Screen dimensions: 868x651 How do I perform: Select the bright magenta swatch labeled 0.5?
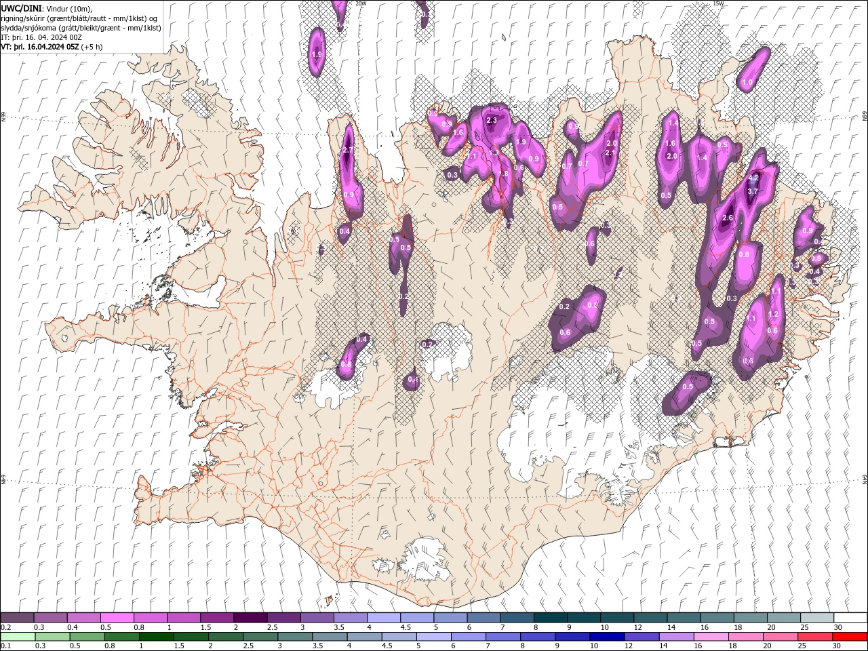pyautogui.click(x=117, y=618)
